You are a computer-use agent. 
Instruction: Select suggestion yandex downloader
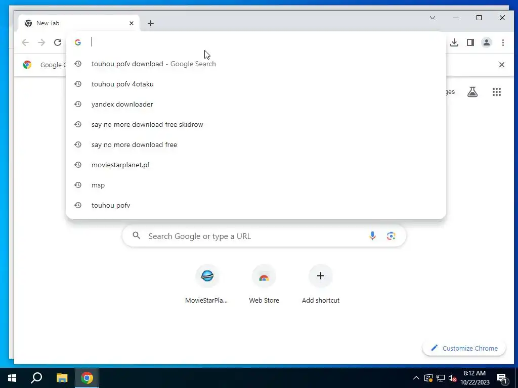[256, 104]
